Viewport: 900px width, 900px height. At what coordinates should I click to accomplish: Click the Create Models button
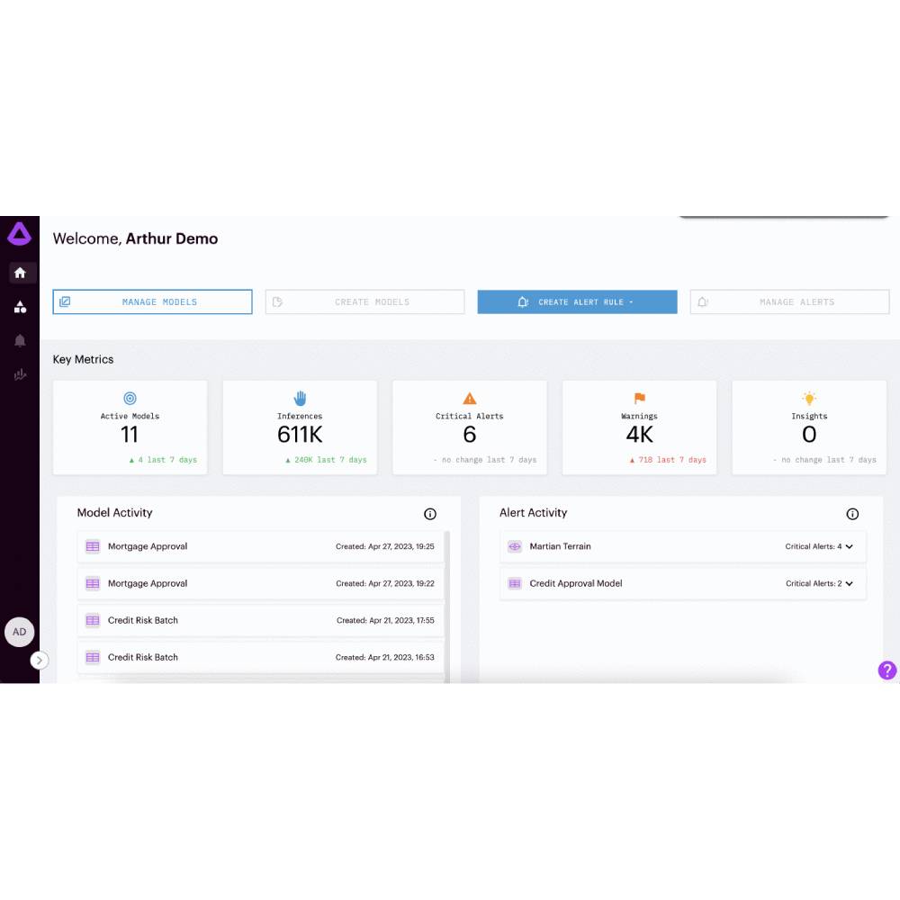coord(364,302)
